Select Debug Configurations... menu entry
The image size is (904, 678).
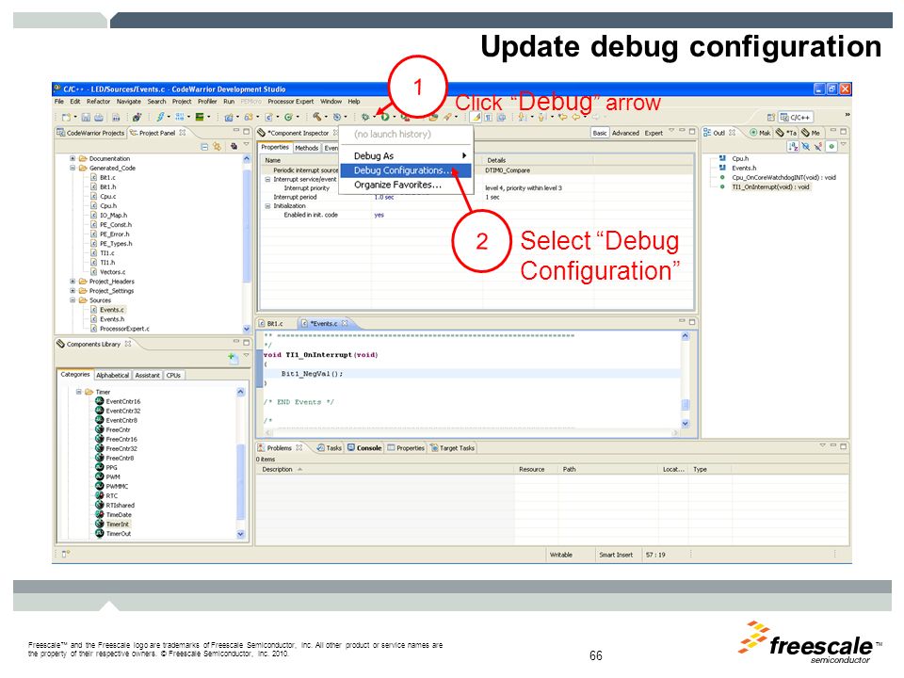coord(405,170)
